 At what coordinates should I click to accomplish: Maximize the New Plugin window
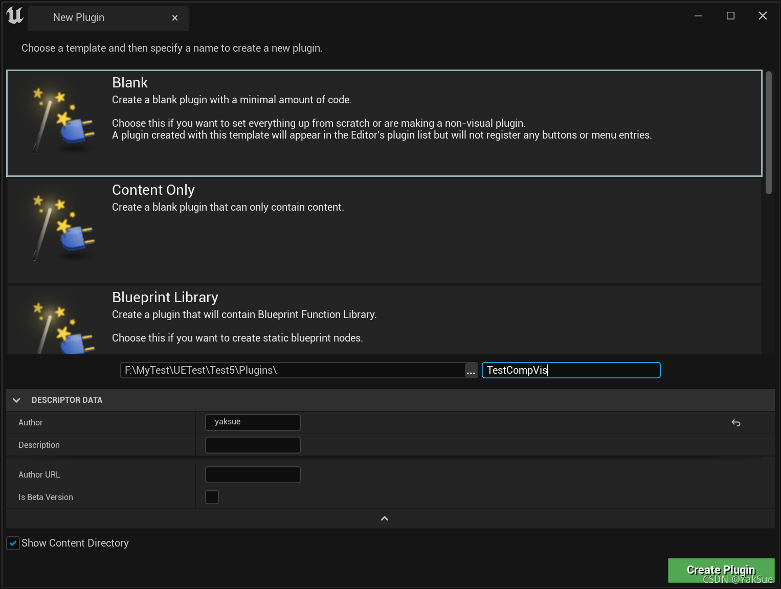point(730,16)
